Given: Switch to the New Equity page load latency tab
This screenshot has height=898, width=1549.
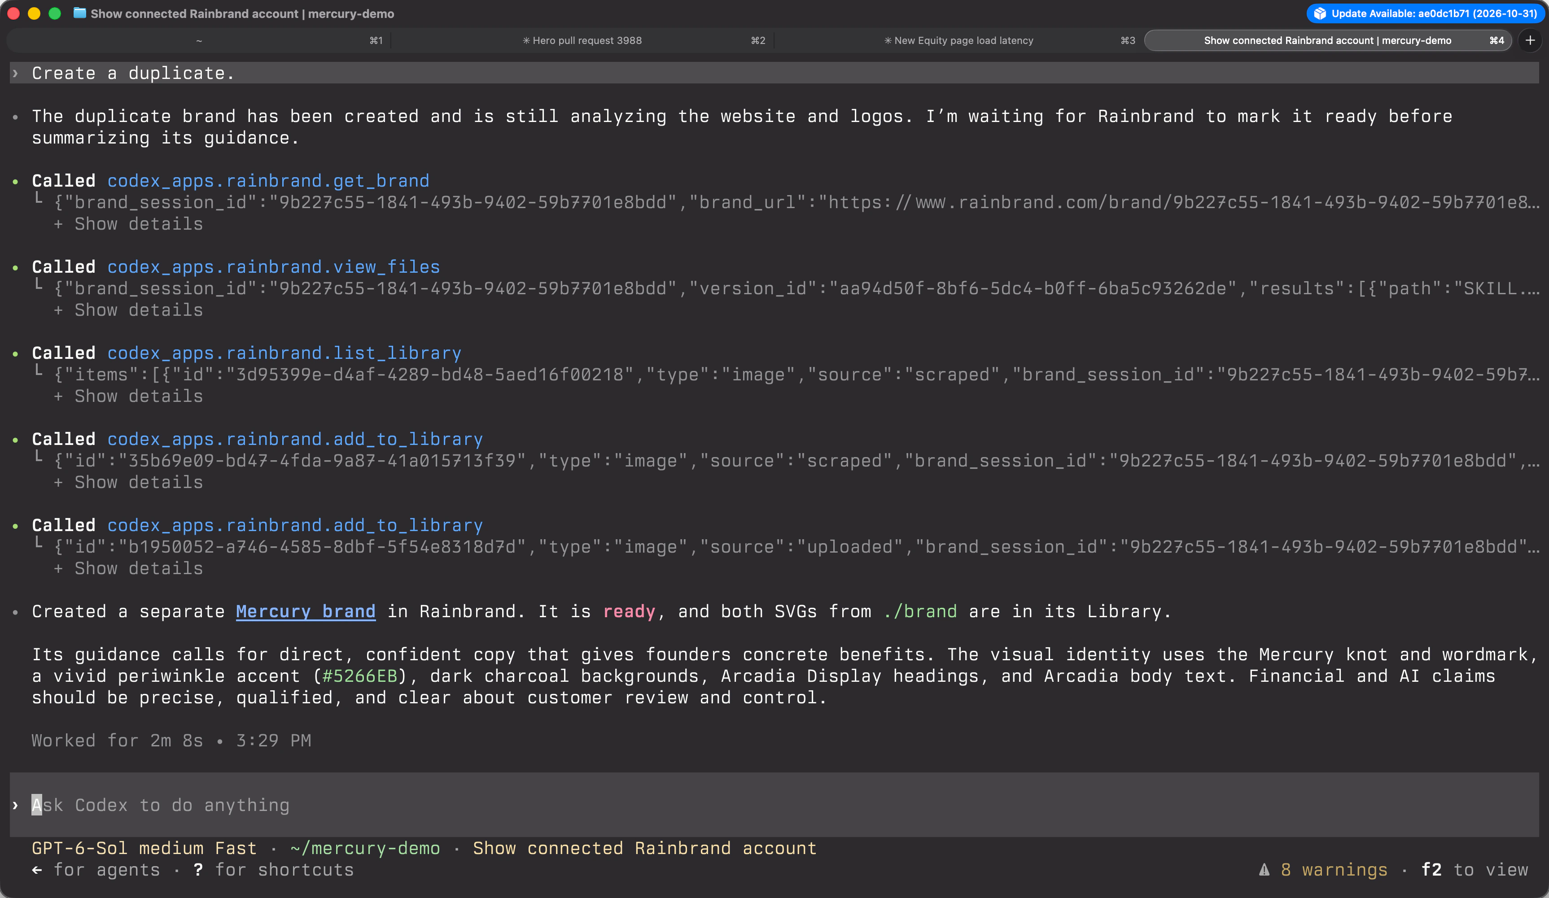Looking at the screenshot, I should pyautogui.click(x=959, y=40).
